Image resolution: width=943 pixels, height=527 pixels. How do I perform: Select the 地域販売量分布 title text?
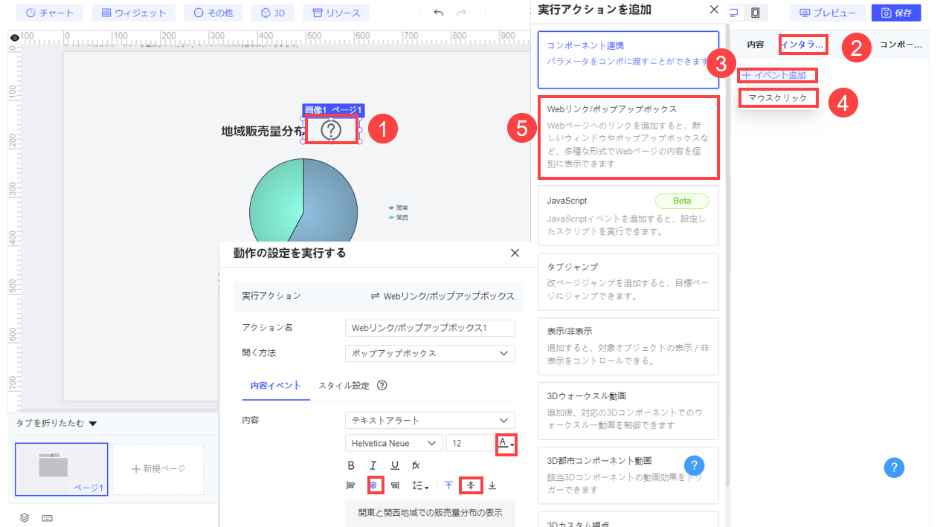263,131
